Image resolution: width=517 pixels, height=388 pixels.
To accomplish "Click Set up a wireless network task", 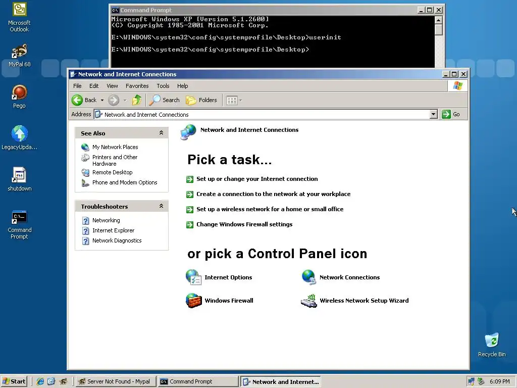I will click(x=270, y=209).
